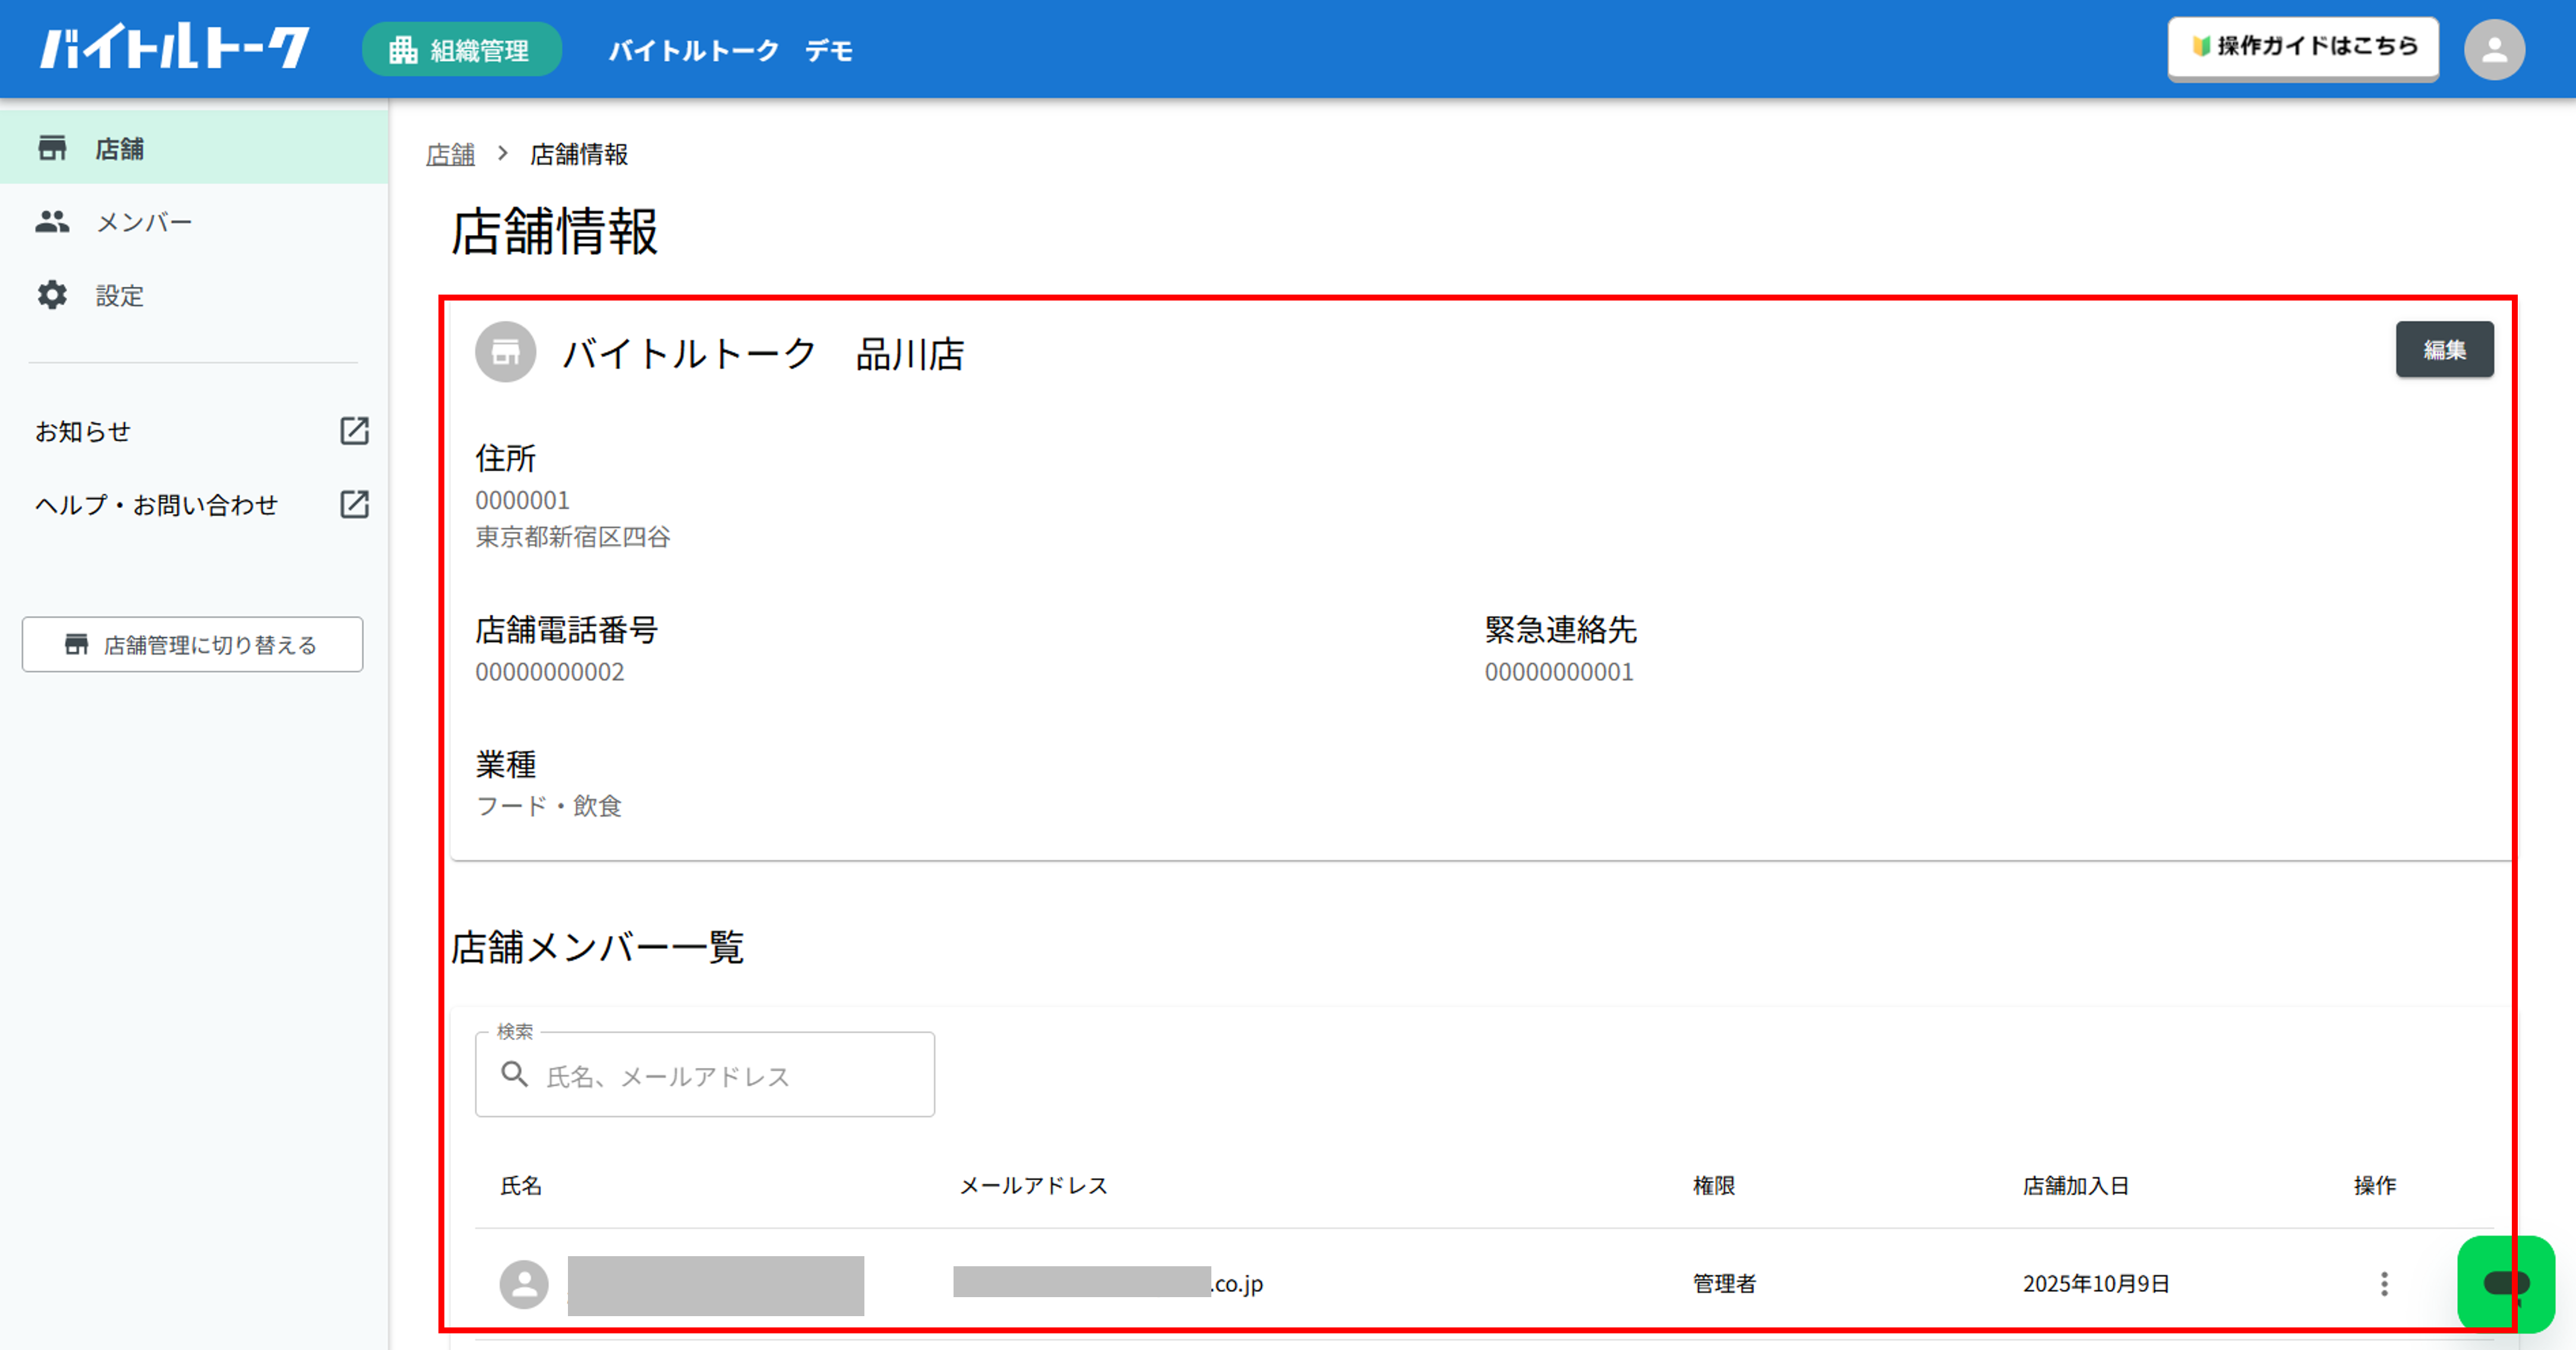Click the メールアドレス column header
This screenshot has height=1350, width=2576.
[x=1033, y=1186]
